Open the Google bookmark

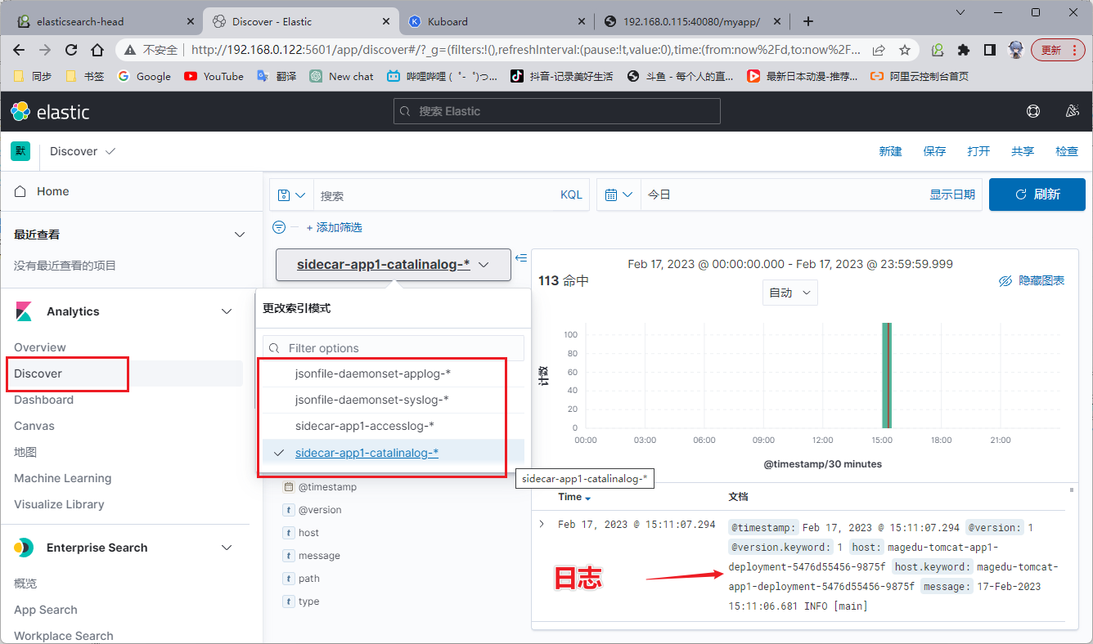click(144, 76)
